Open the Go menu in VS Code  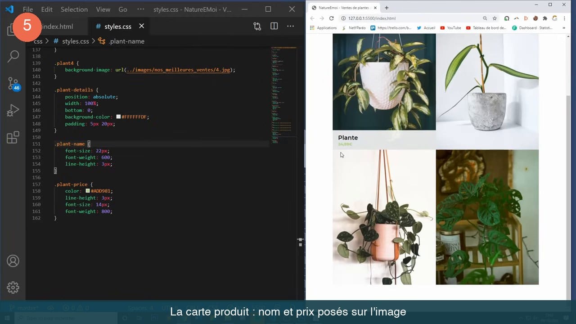(123, 9)
